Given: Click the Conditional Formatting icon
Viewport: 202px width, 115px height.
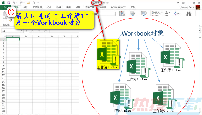Looking at the screenshot, I should [122, 13].
